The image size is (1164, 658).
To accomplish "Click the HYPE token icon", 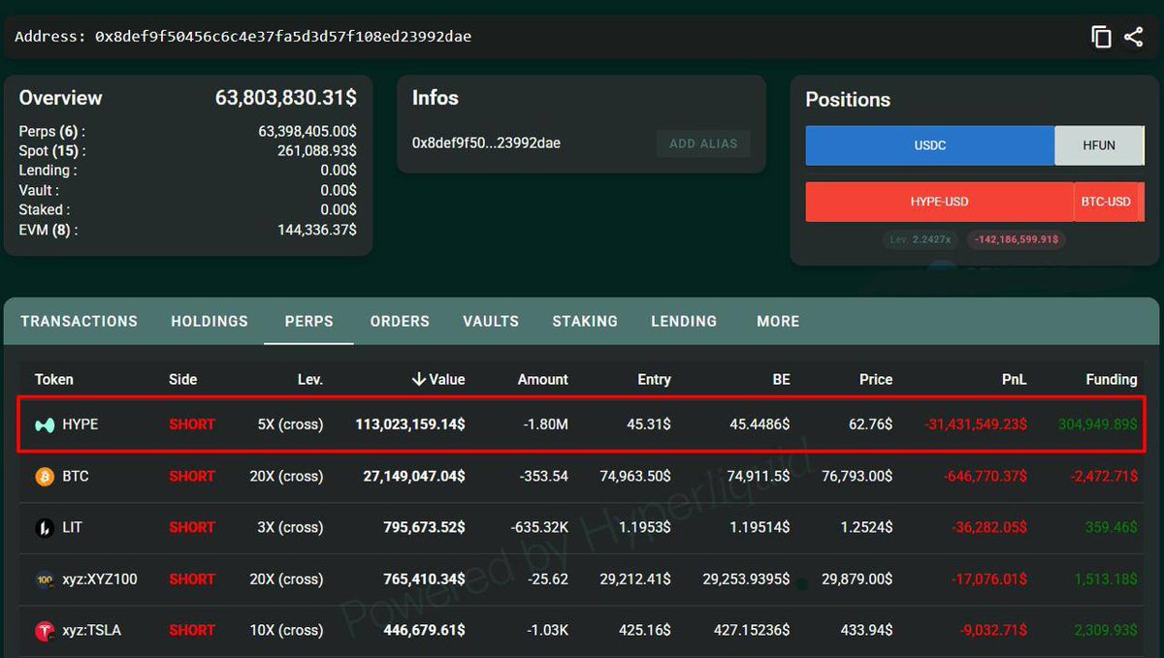I will coord(45,424).
